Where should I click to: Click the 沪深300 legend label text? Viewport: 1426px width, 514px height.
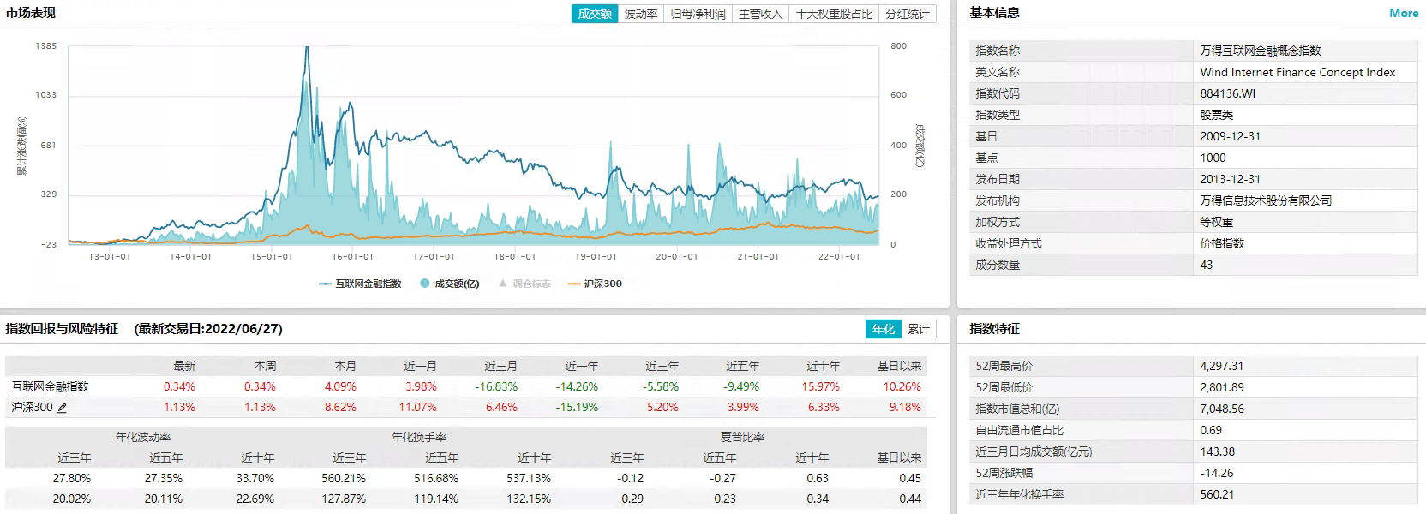pyautogui.click(x=603, y=284)
